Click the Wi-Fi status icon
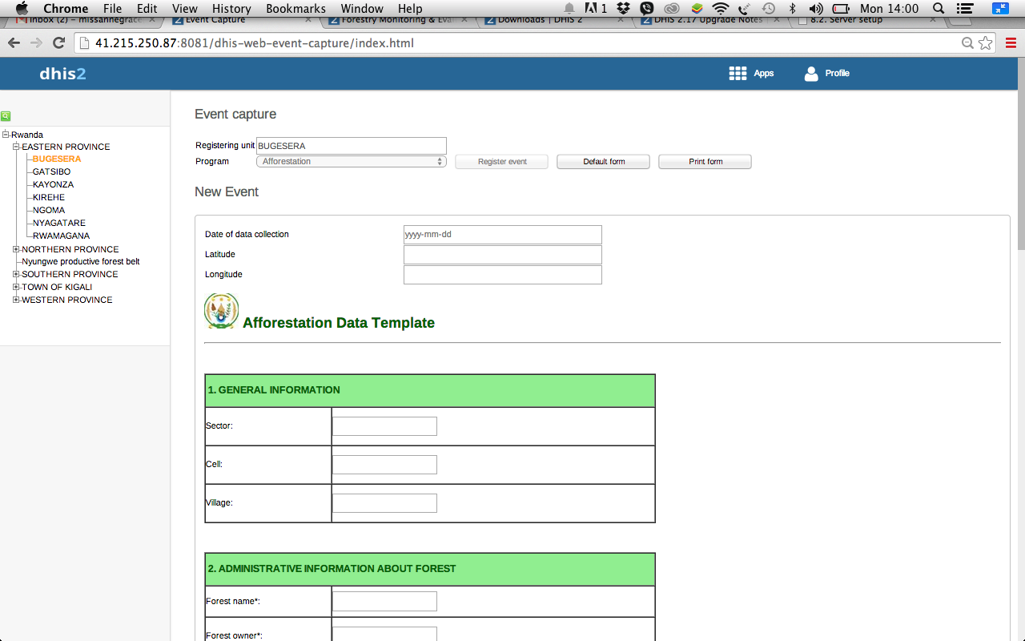Screen dimensions: 1025x641 [x=721, y=9]
